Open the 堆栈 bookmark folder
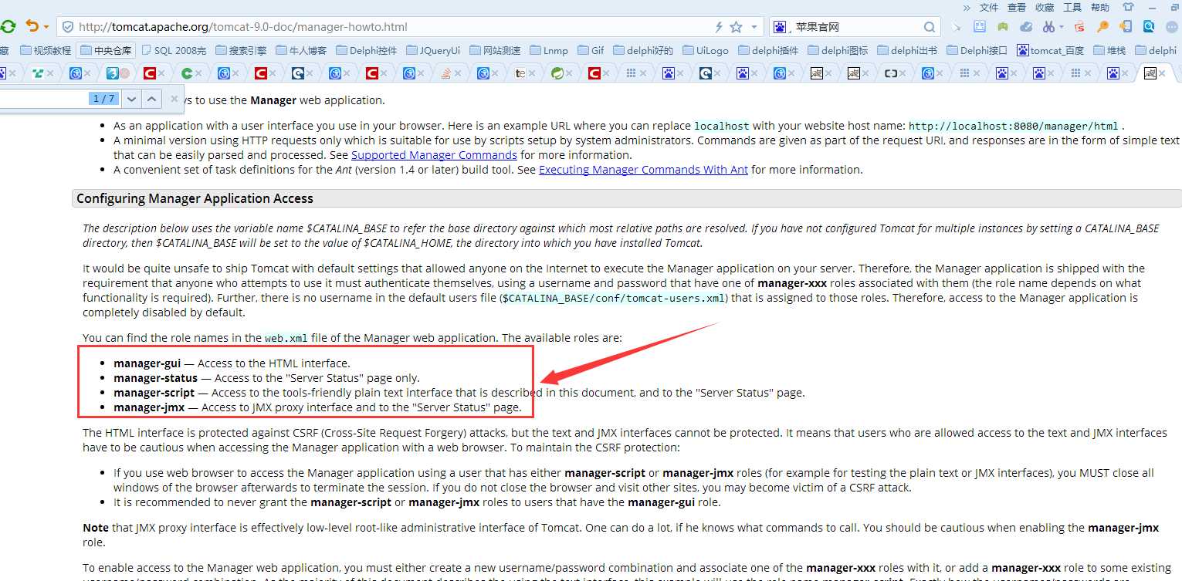The width and height of the screenshot is (1182, 581). click(1109, 51)
